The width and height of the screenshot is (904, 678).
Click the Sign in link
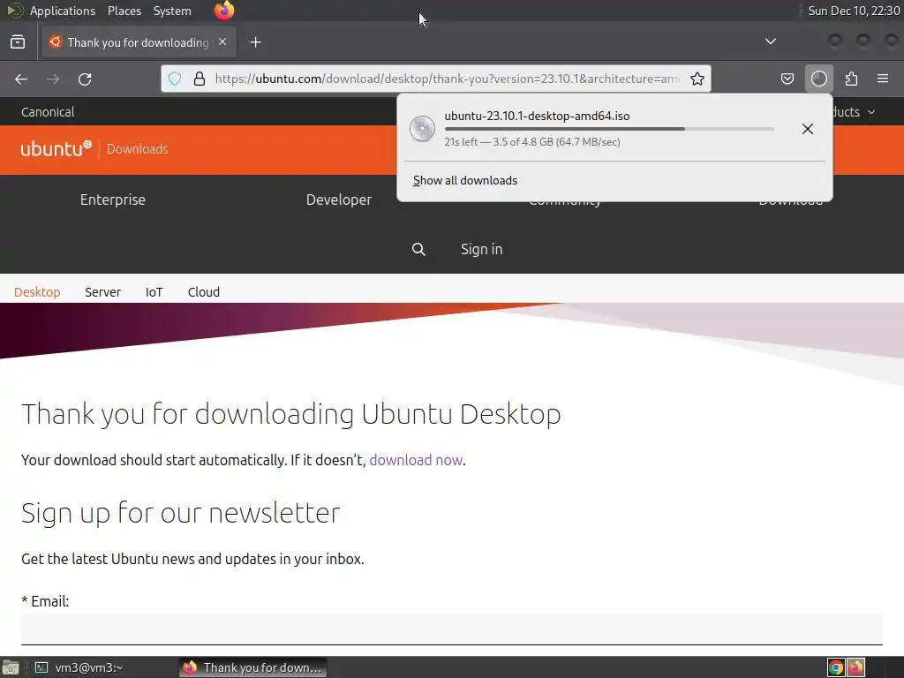point(481,249)
